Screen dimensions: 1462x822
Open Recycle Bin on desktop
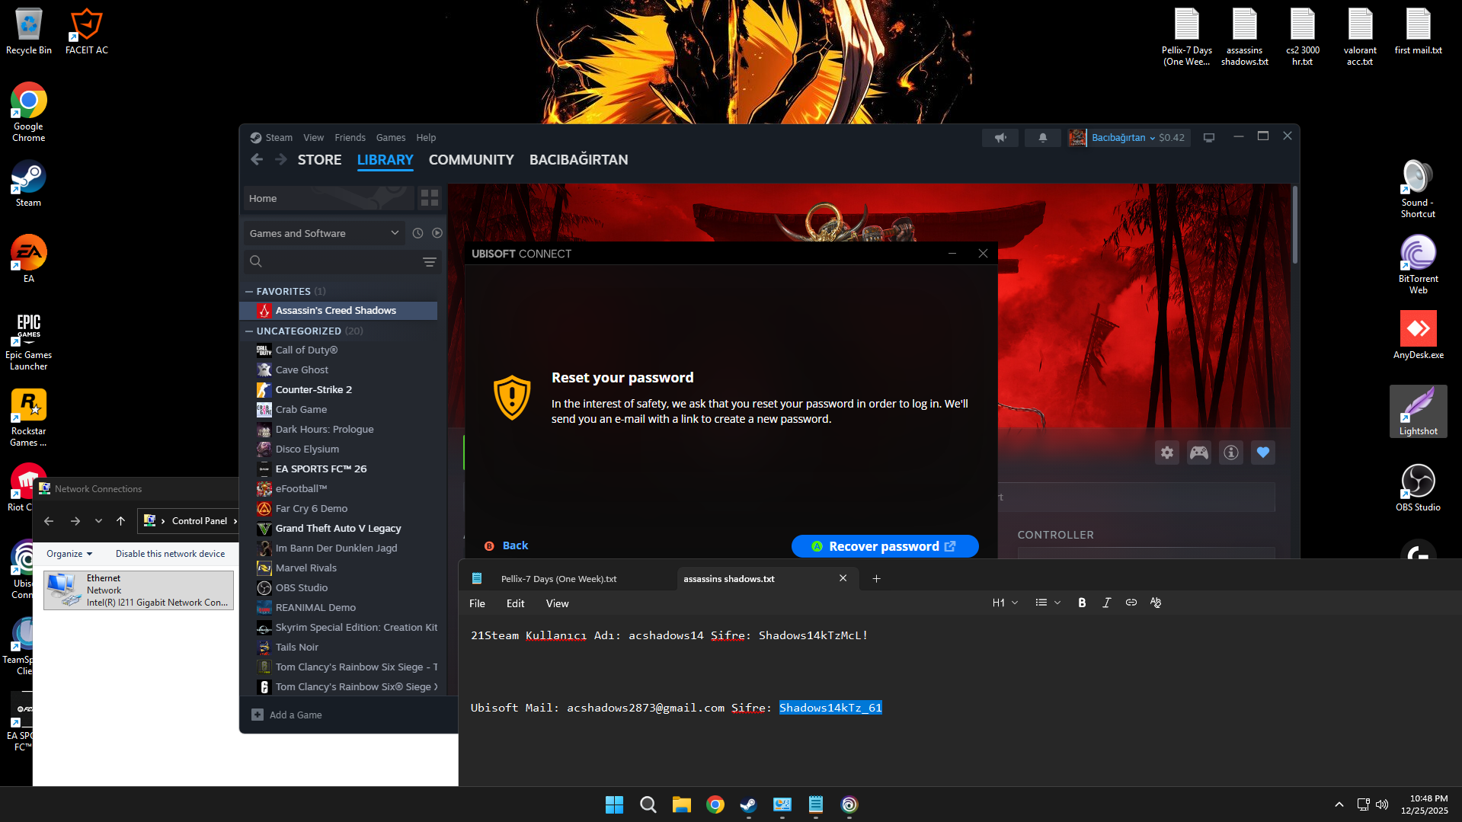point(29,32)
